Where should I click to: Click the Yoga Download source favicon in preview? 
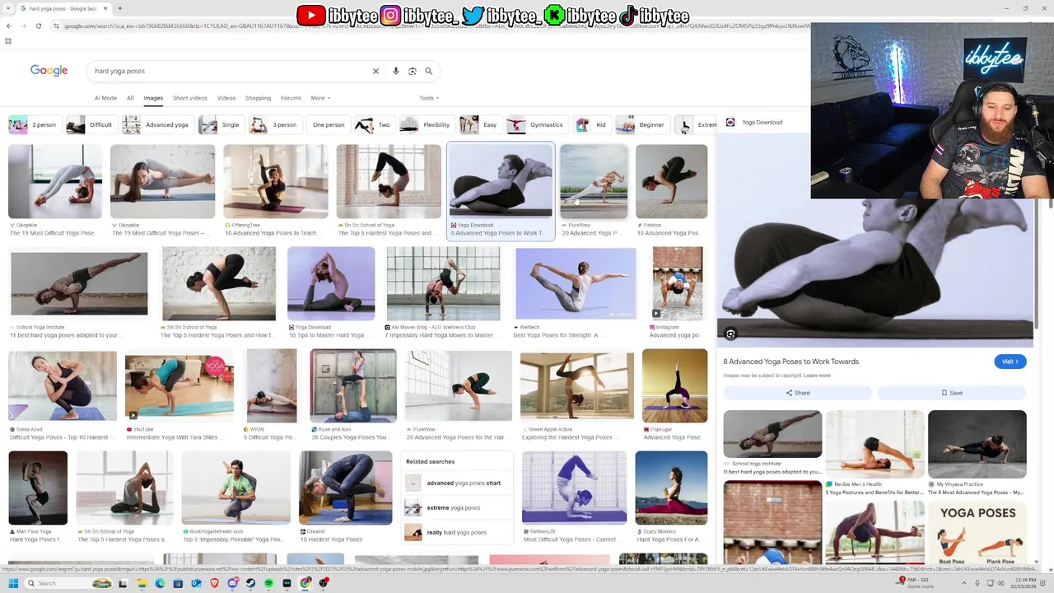(730, 122)
